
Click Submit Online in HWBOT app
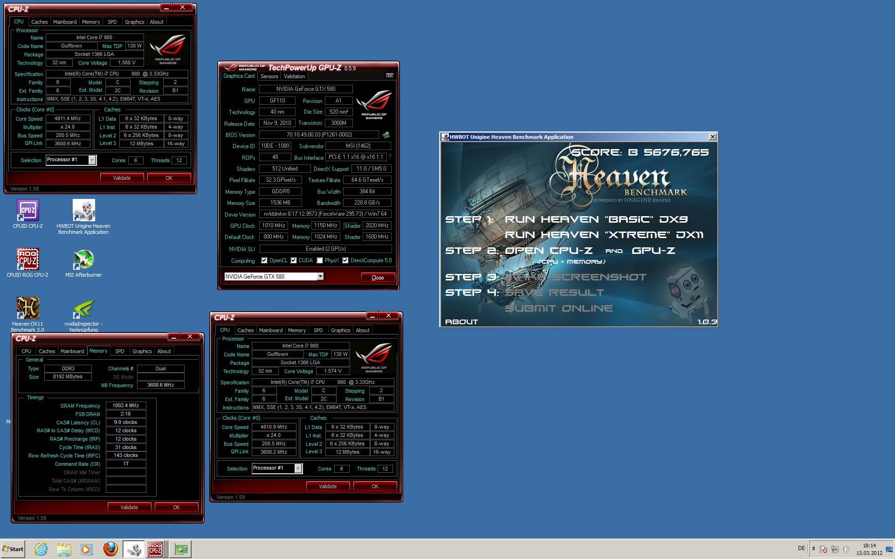point(559,308)
